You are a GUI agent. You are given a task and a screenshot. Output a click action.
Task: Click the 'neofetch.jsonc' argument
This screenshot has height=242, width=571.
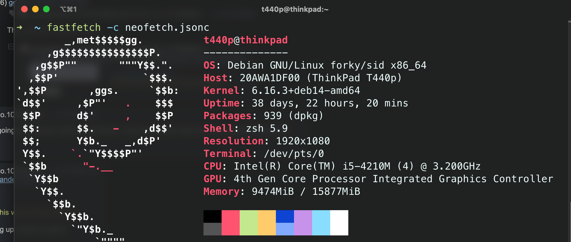coord(167,27)
